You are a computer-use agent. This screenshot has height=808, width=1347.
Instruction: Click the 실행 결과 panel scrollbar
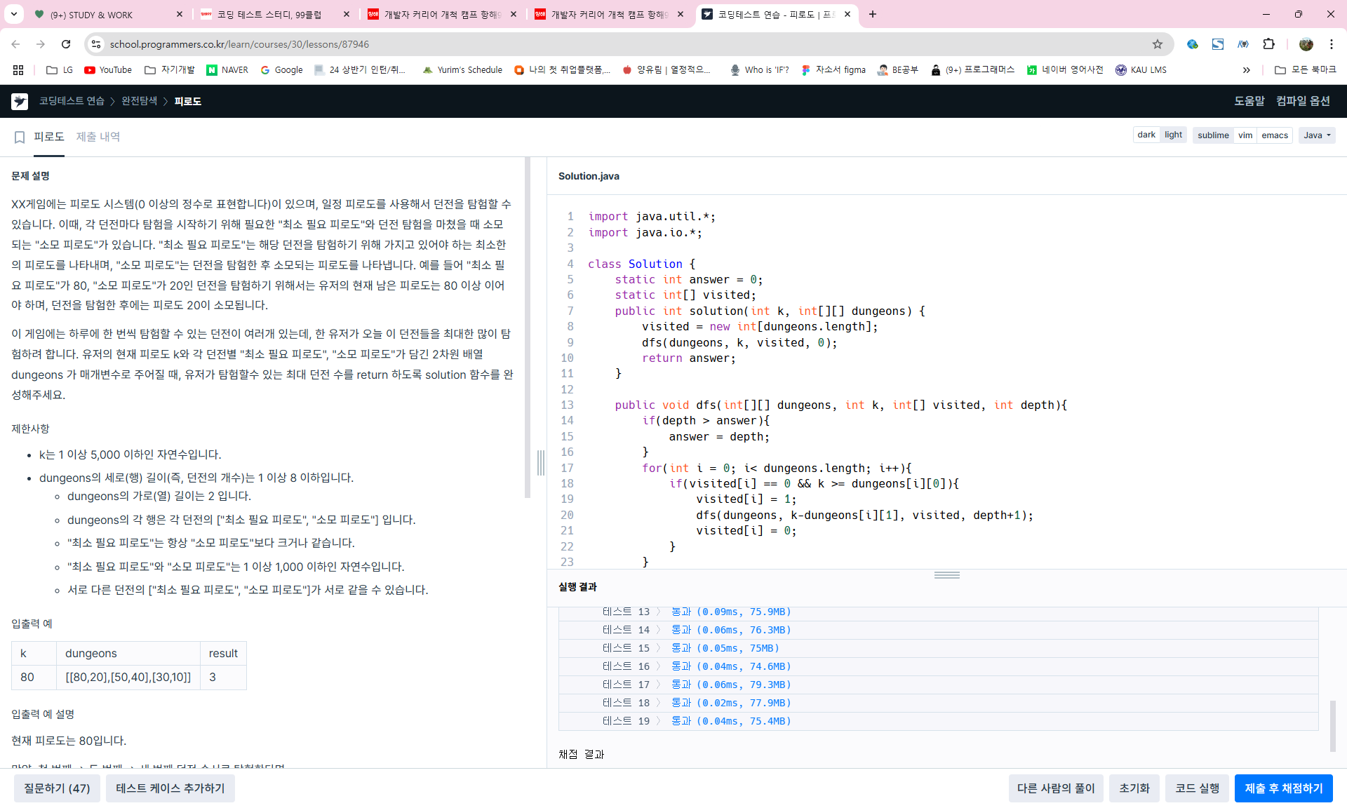pyautogui.click(x=1333, y=726)
